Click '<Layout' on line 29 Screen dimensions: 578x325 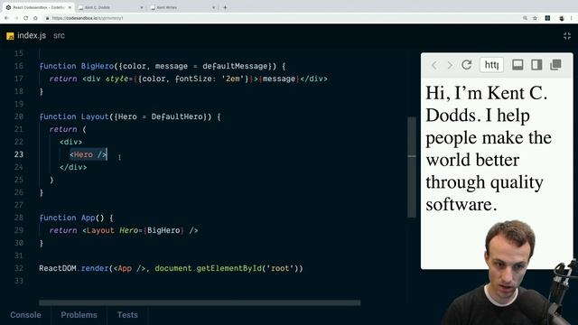pos(98,231)
